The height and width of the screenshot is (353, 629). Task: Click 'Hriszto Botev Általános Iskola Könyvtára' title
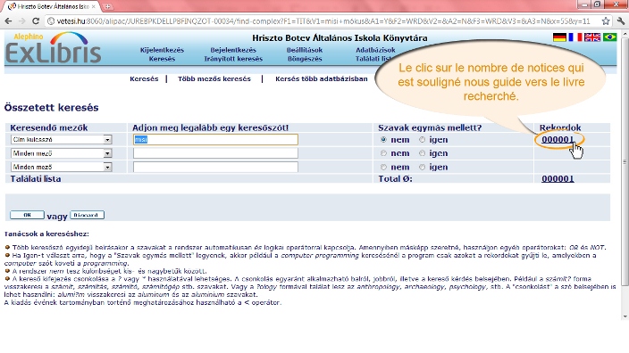[340, 38]
